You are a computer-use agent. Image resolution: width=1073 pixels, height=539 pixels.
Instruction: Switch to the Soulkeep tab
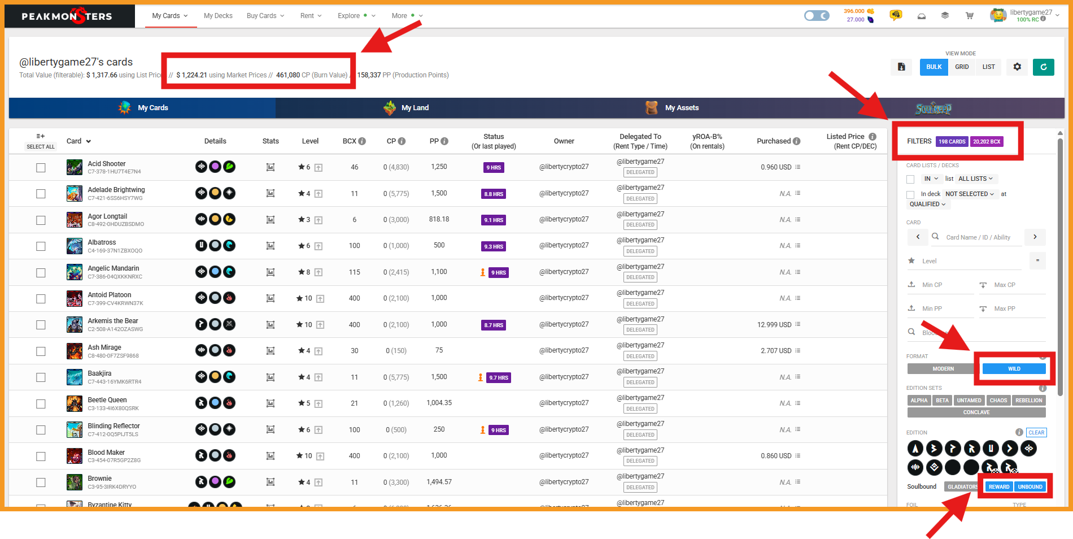pyautogui.click(x=933, y=108)
